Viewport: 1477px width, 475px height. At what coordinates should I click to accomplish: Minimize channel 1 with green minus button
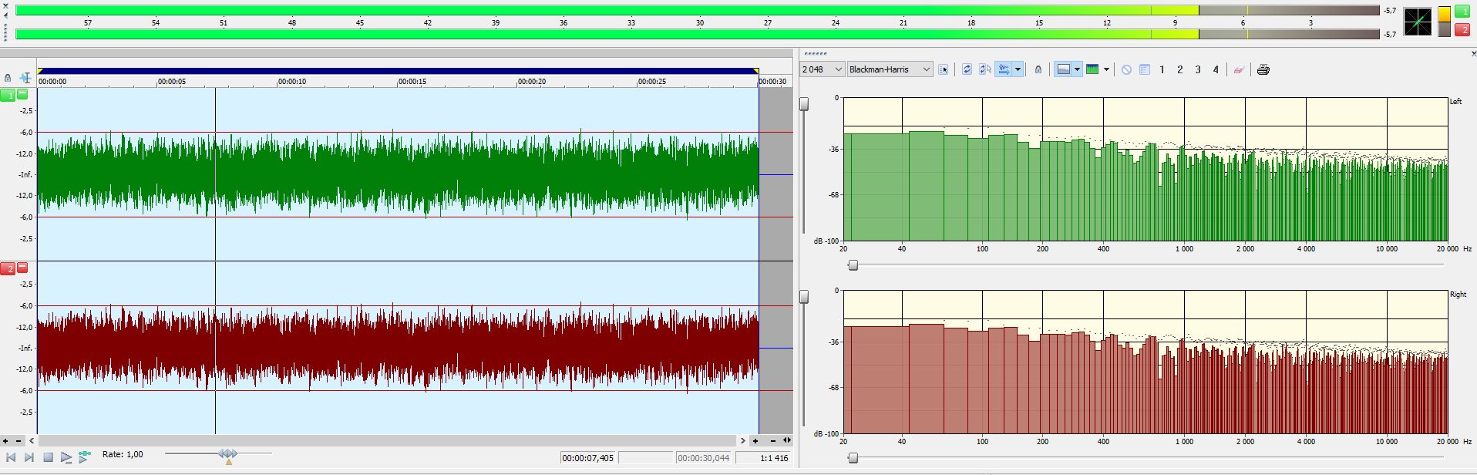(x=22, y=94)
